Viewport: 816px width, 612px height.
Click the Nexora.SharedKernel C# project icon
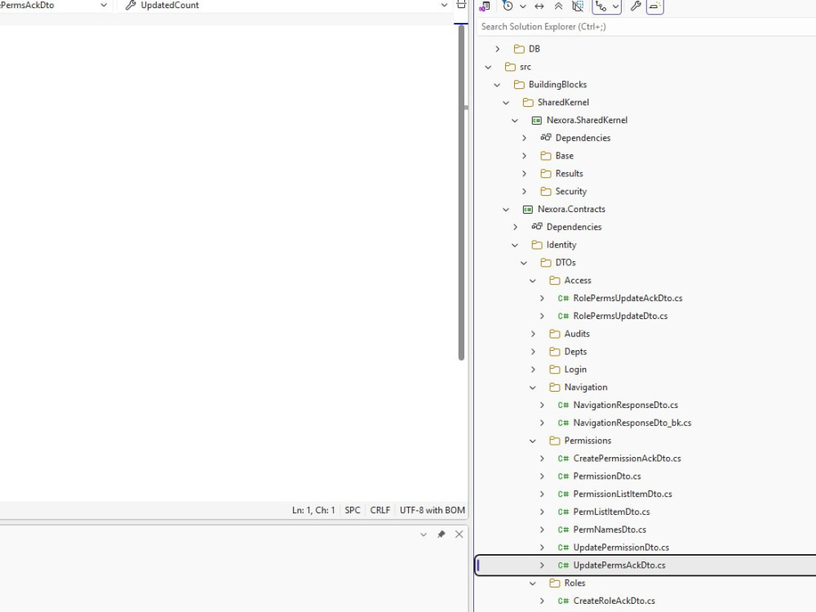[537, 120]
